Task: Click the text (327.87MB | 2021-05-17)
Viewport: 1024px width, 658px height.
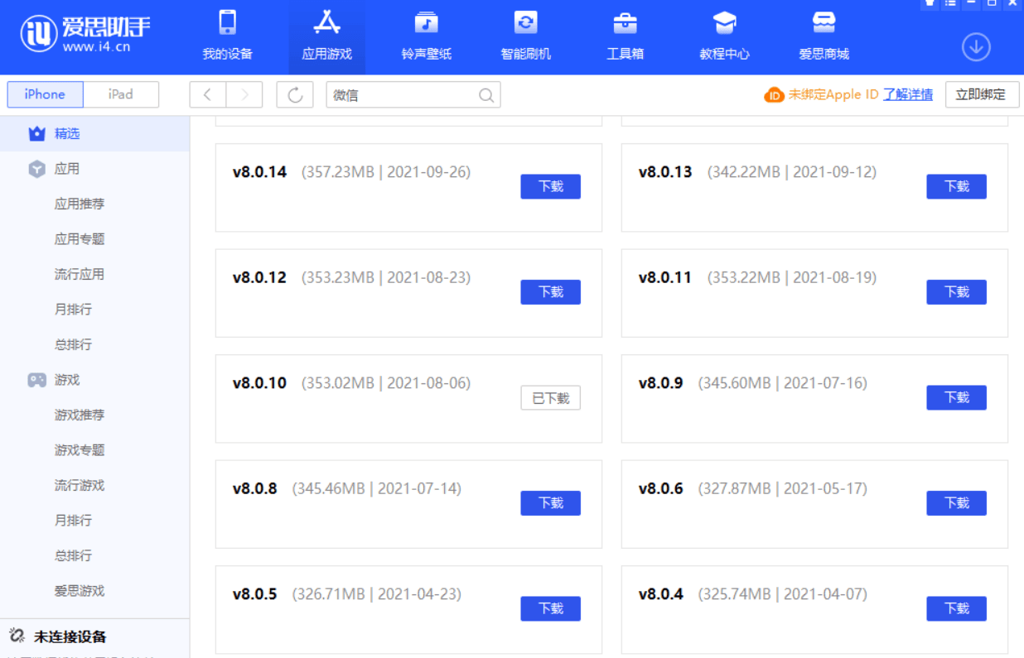Action: point(783,488)
